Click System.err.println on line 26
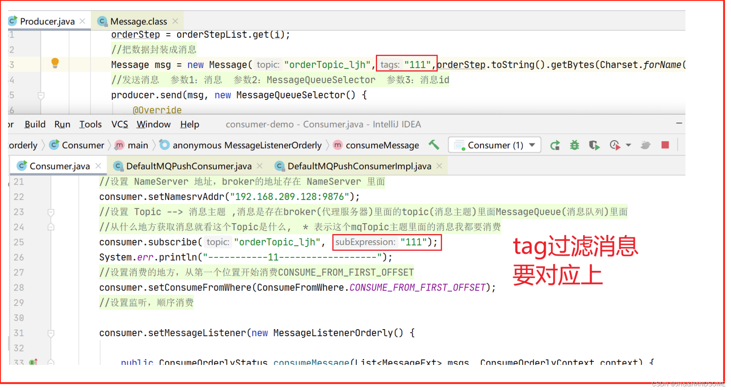731x390 pixels. point(148,257)
